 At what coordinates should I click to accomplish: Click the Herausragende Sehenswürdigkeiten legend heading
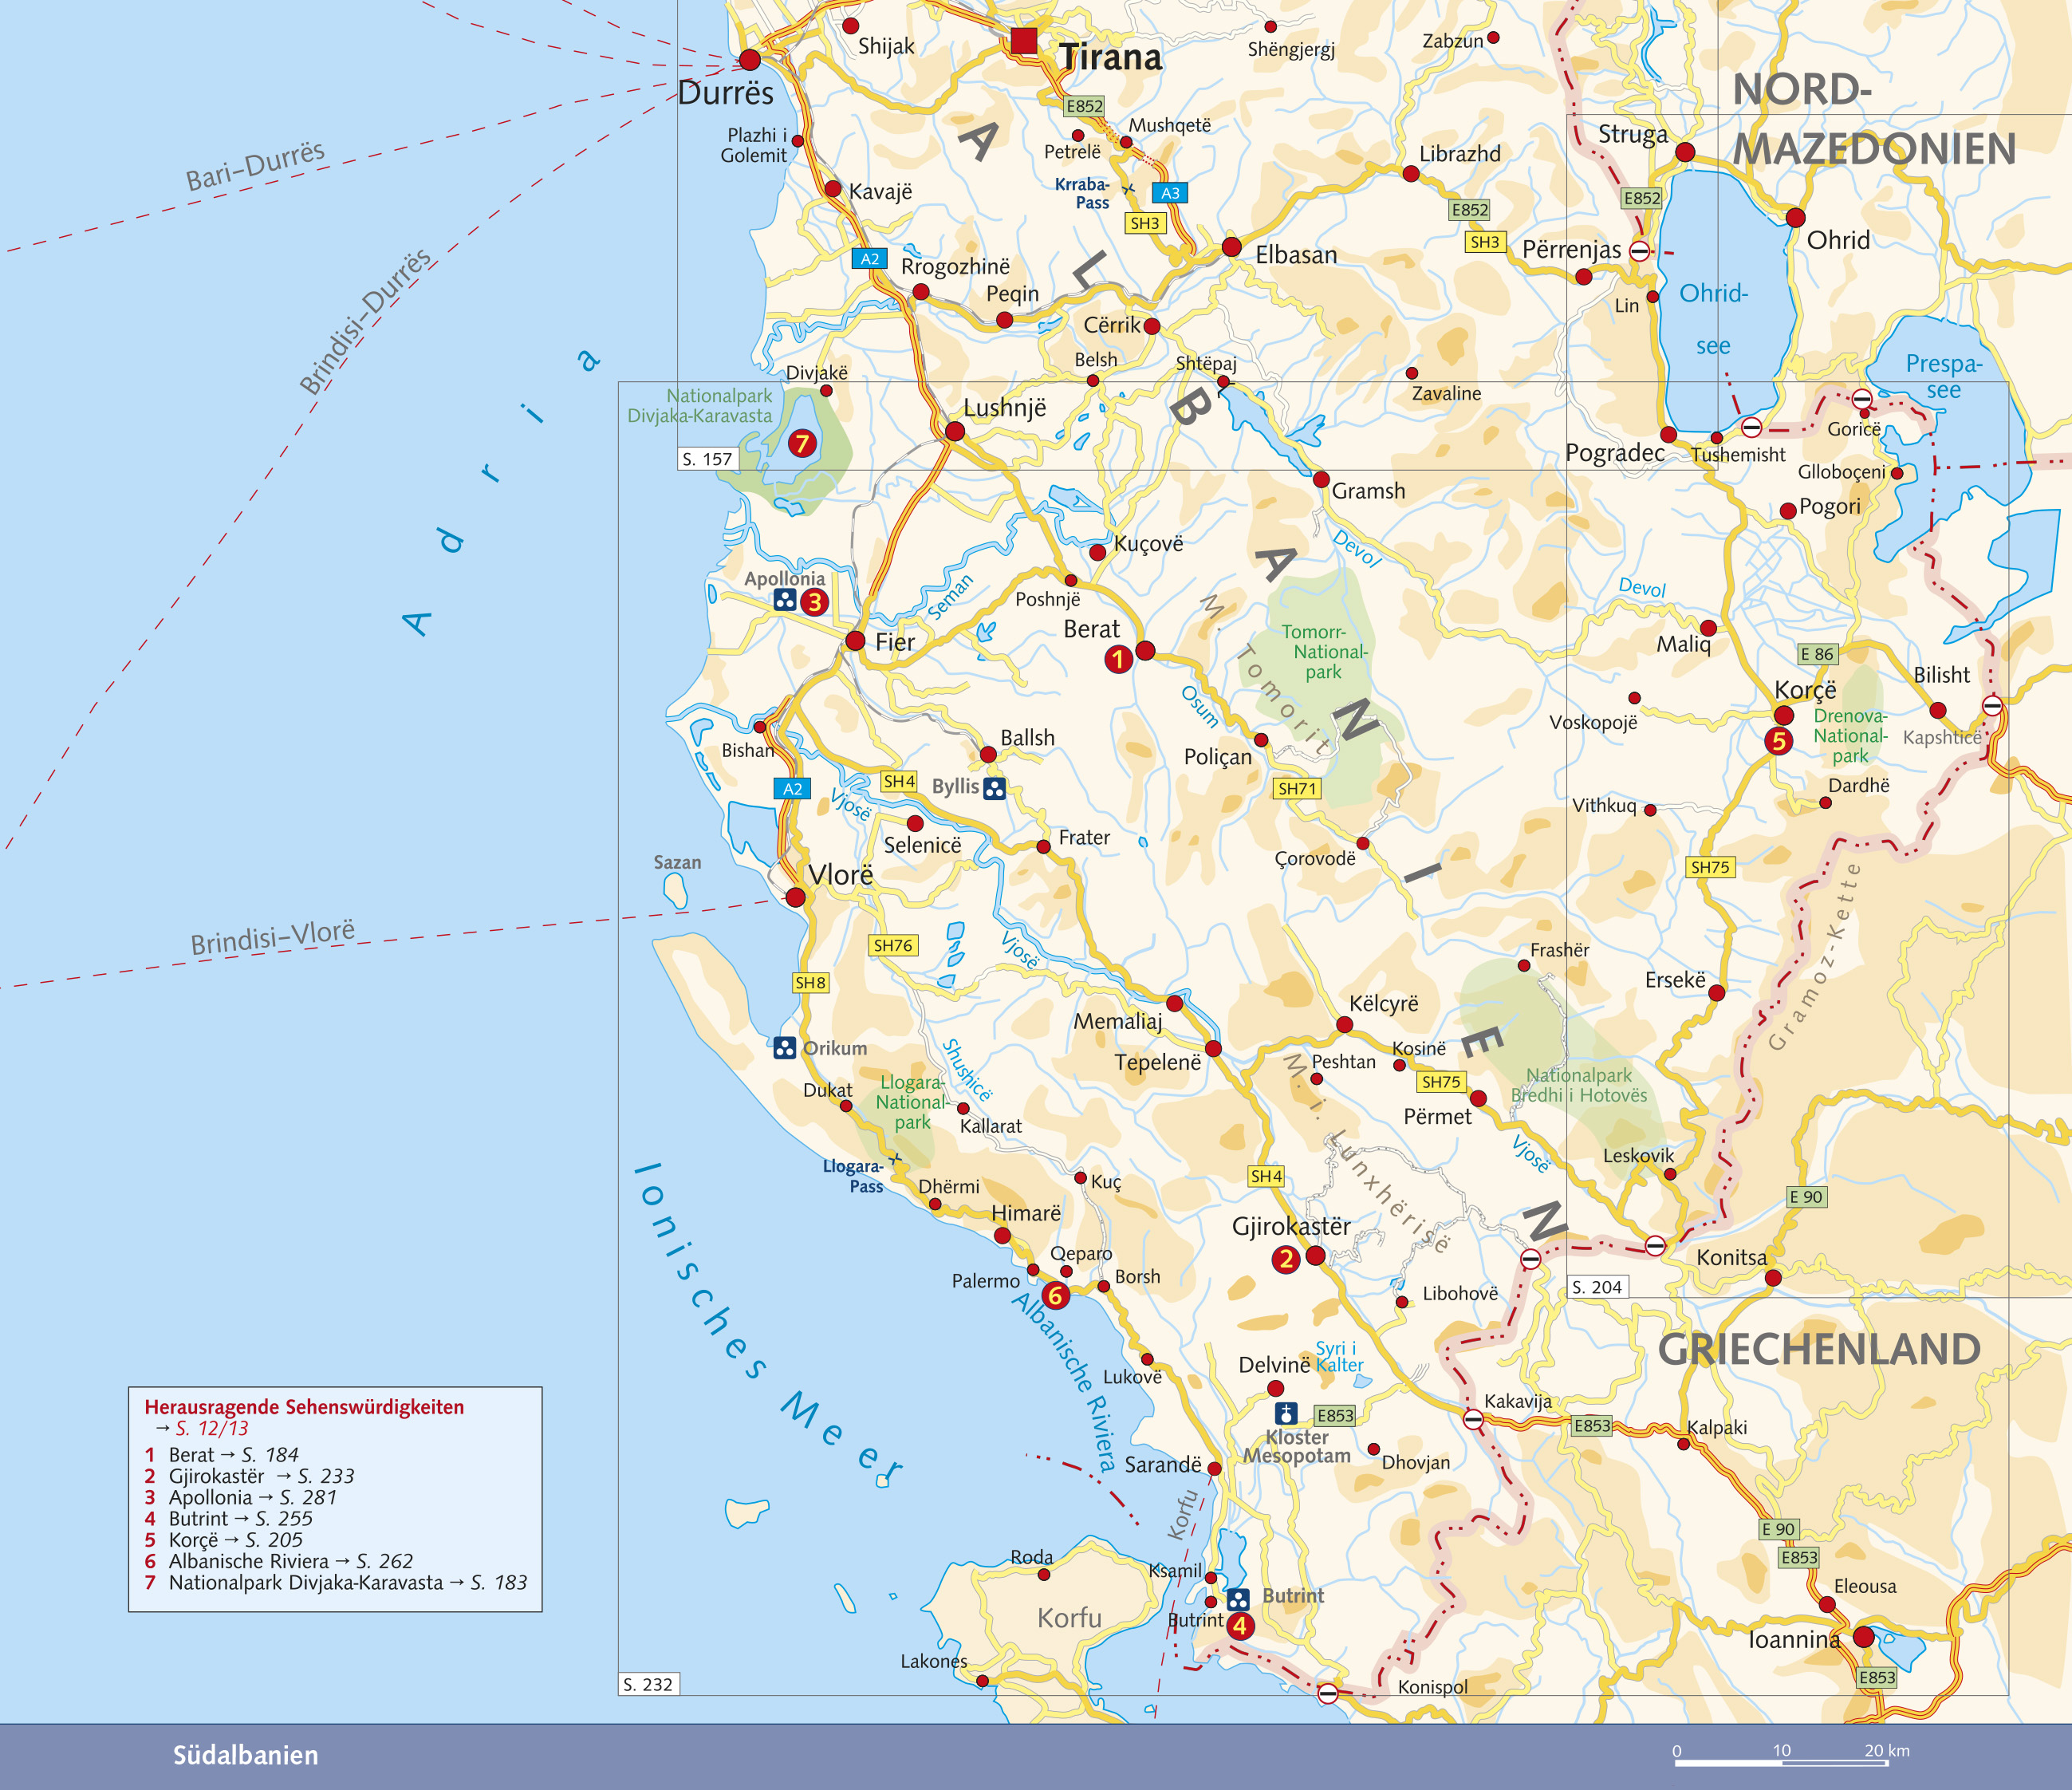click(304, 1407)
